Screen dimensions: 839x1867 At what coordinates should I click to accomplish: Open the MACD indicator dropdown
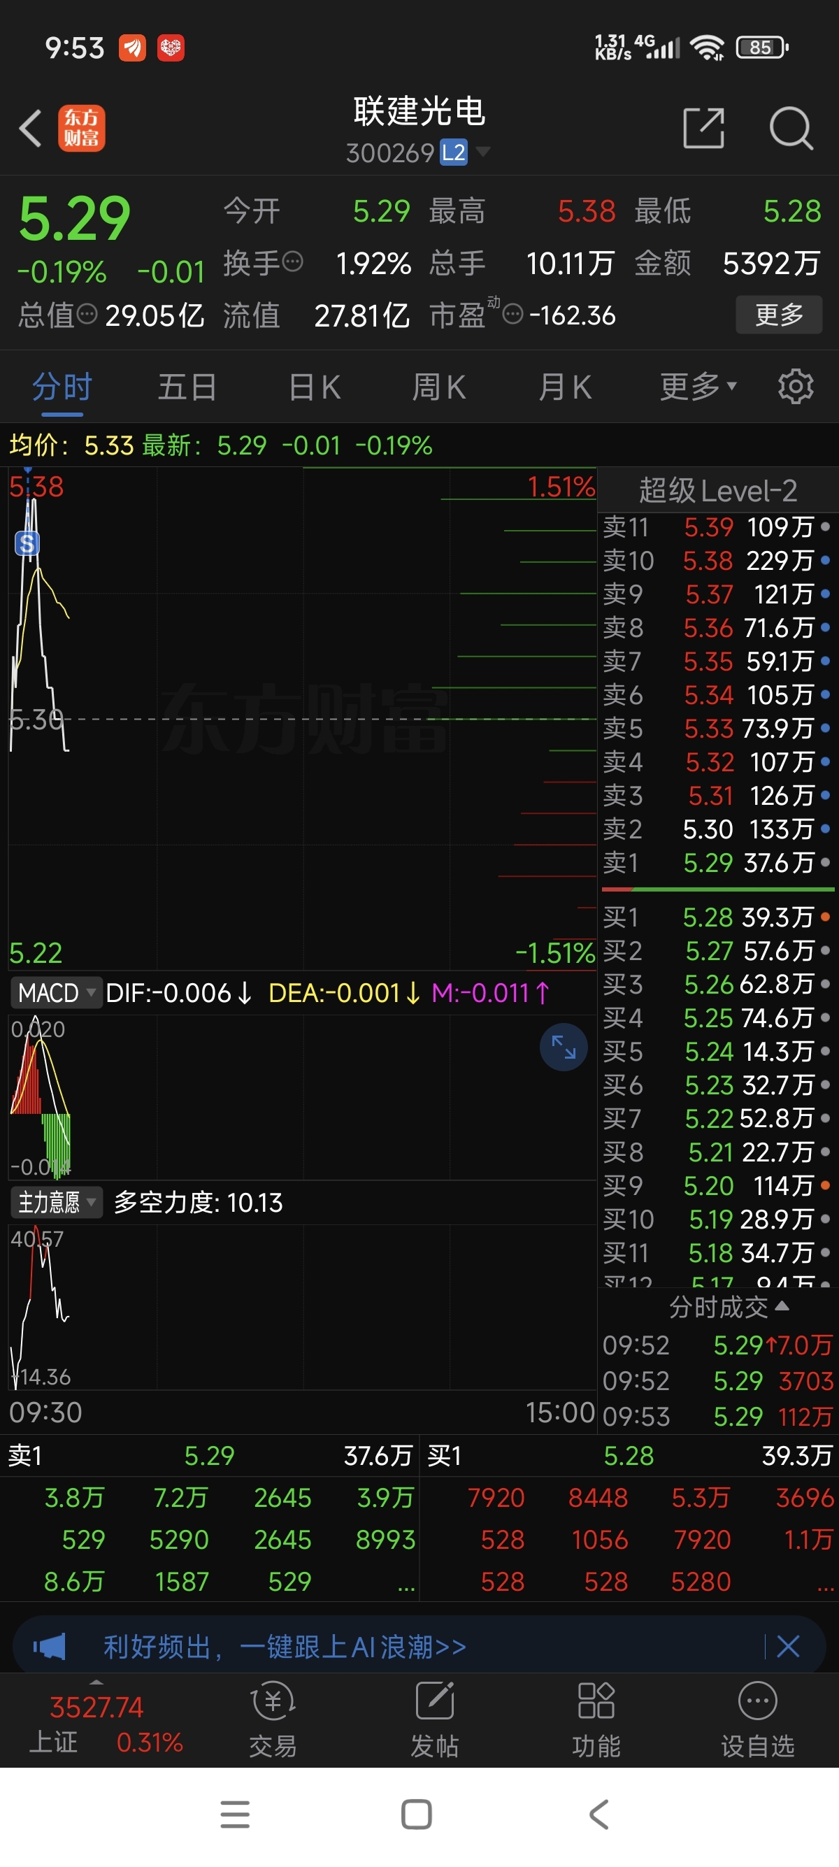click(56, 992)
